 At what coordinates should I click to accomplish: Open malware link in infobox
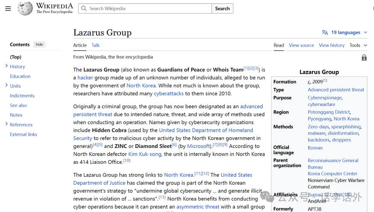pos(317,133)
